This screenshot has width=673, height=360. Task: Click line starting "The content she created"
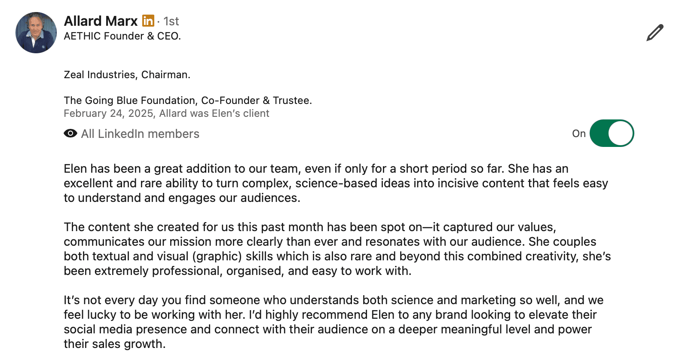(x=310, y=227)
